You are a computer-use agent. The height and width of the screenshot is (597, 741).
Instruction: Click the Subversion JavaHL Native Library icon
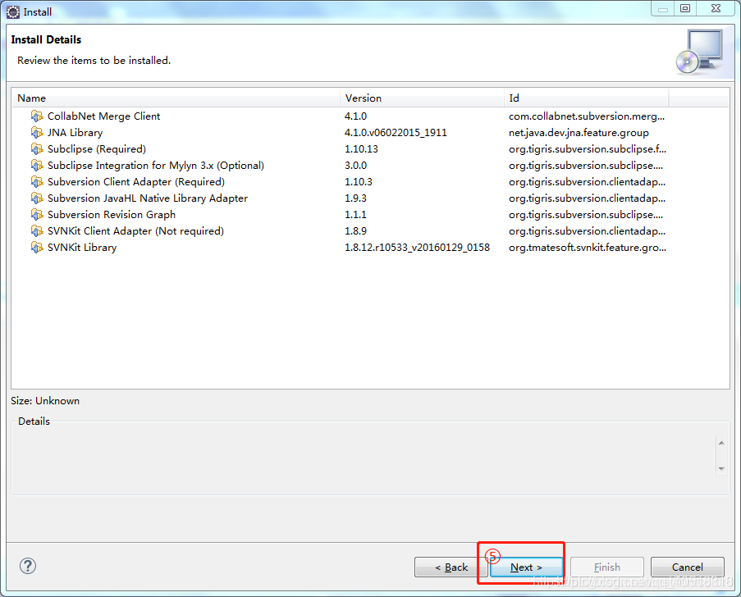[x=37, y=198]
